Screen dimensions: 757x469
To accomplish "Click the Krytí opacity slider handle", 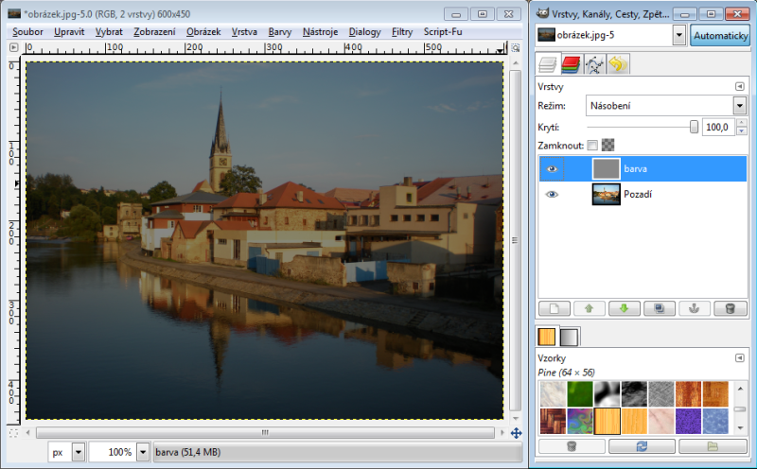I will [694, 127].
